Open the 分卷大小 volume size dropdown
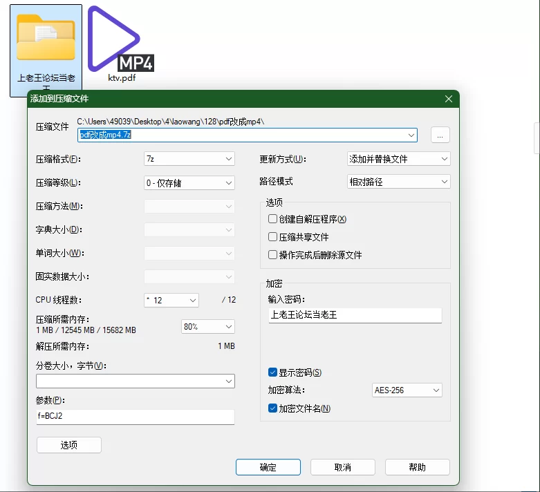The image size is (540, 492). [x=136, y=381]
